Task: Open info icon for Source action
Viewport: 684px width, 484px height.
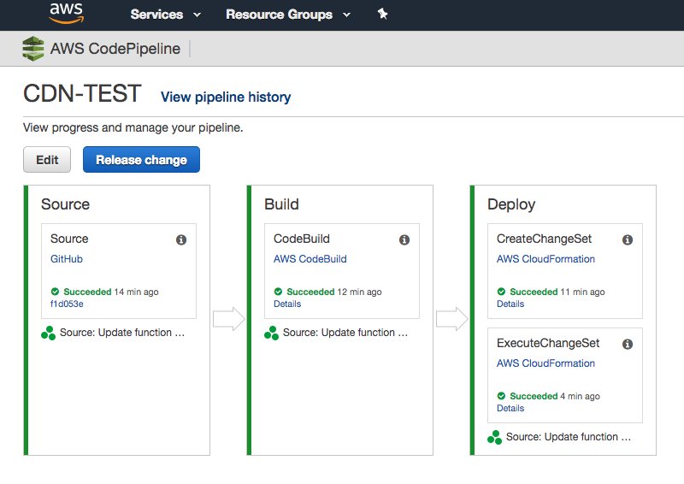Action: [x=181, y=240]
